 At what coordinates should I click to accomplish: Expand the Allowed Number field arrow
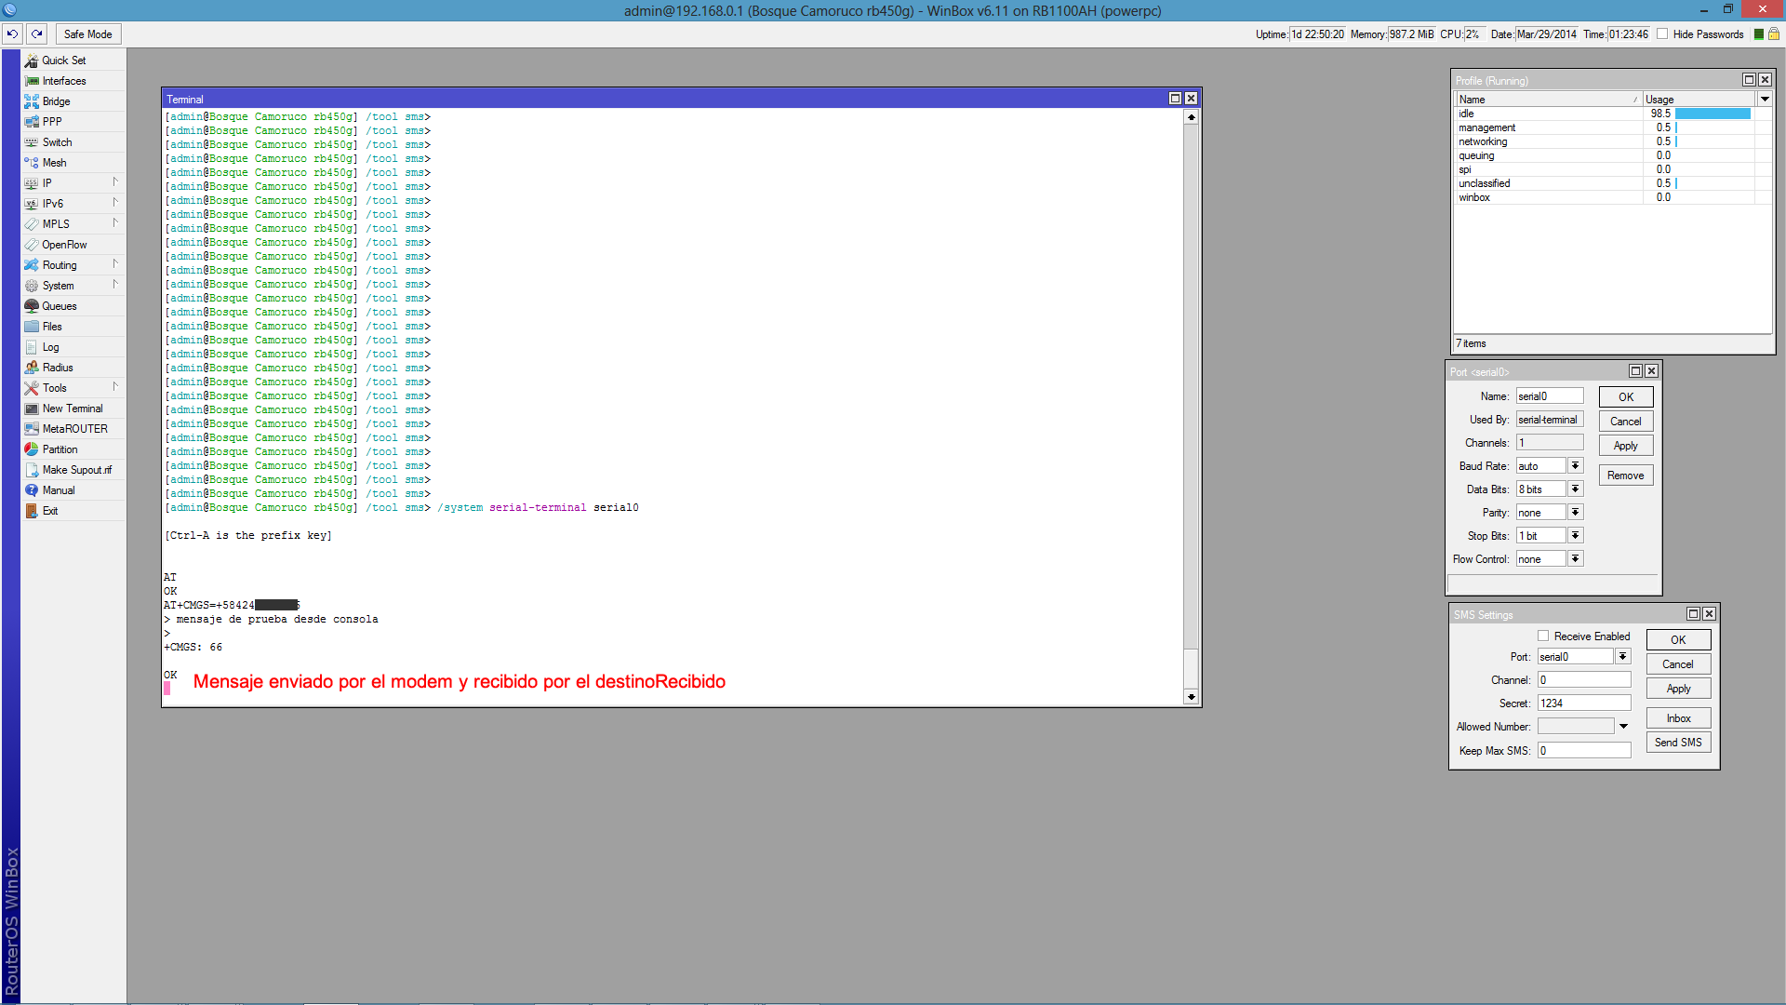(x=1623, y=727)
